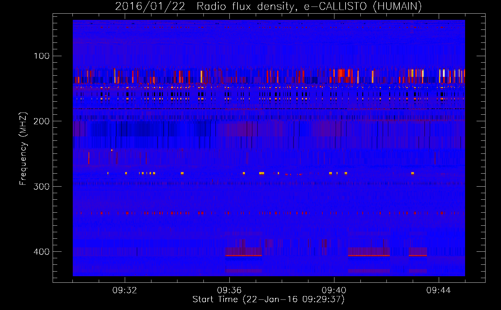Viewport: 501px width, 310px height.
Task: Click the 09:44 time tick label
Action: 439,290
